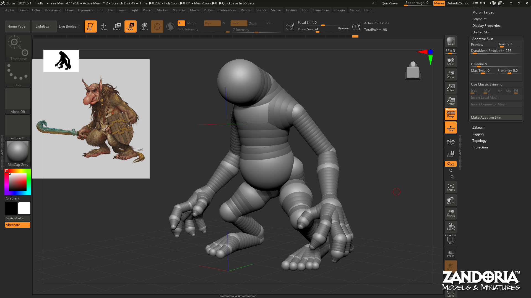Screen dimensions: 531x298
Task: Toggle the Floor grid button
Action: coord(451,128)
